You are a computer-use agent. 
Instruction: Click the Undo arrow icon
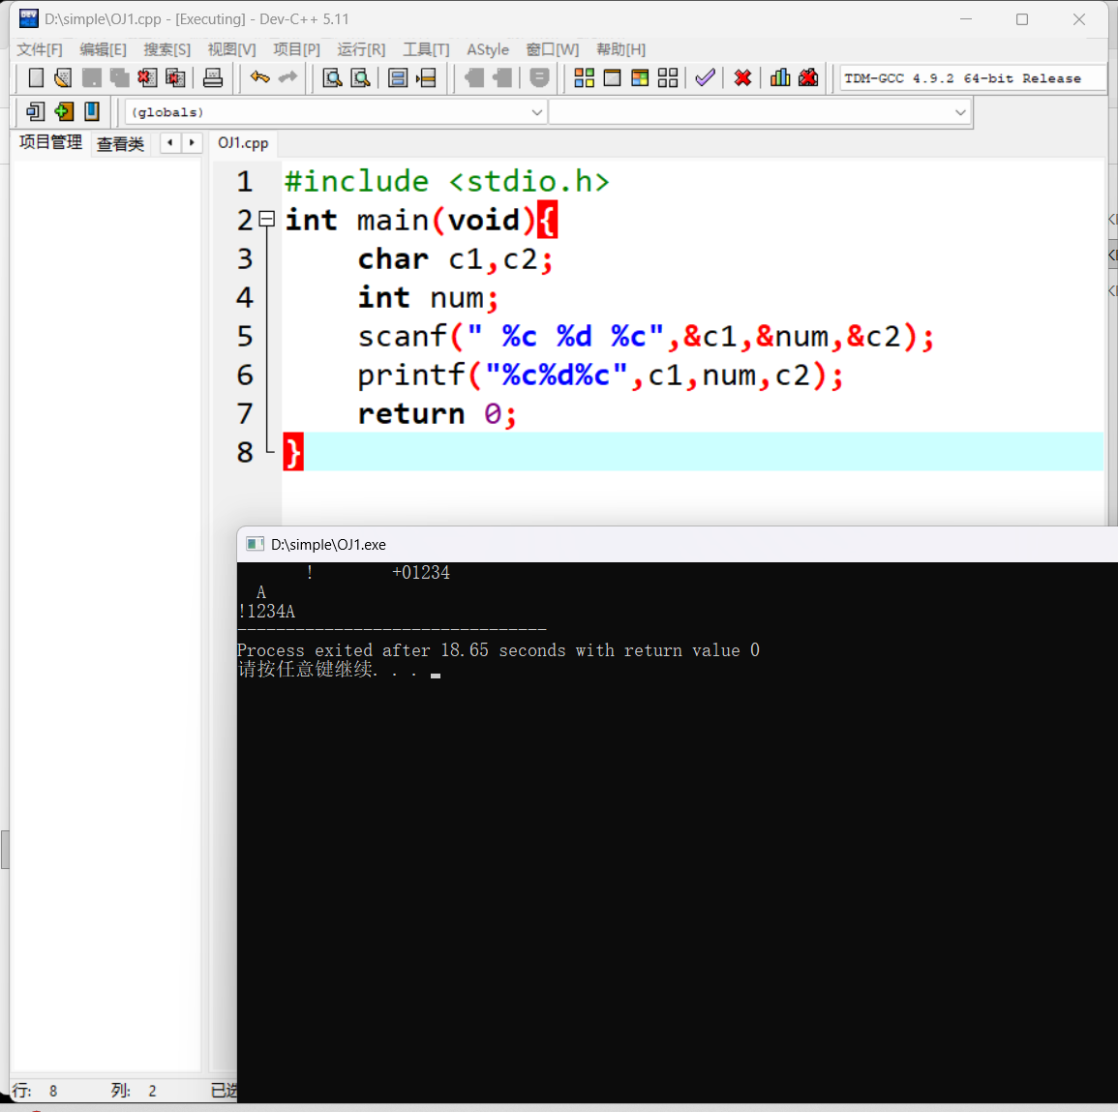pos(259,77)
